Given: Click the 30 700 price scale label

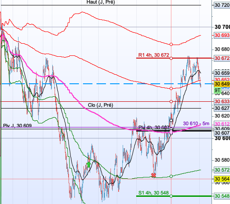Looking at the screenshot, I should [x=222, y=27].
